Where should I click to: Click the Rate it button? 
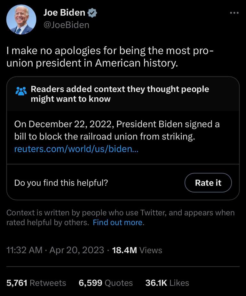click(208, 182)
